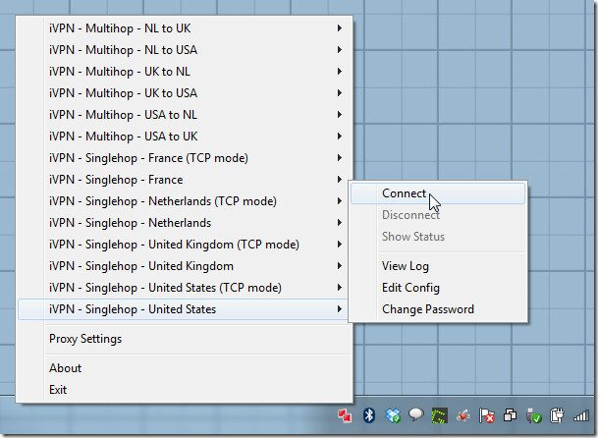The image size is (598, 438).
Task: Click the battery power plug tray icon
Action: [557, 415]
